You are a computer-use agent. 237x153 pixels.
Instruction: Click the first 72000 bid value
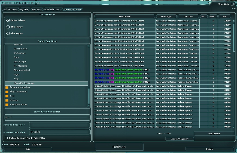click(227, 21)
